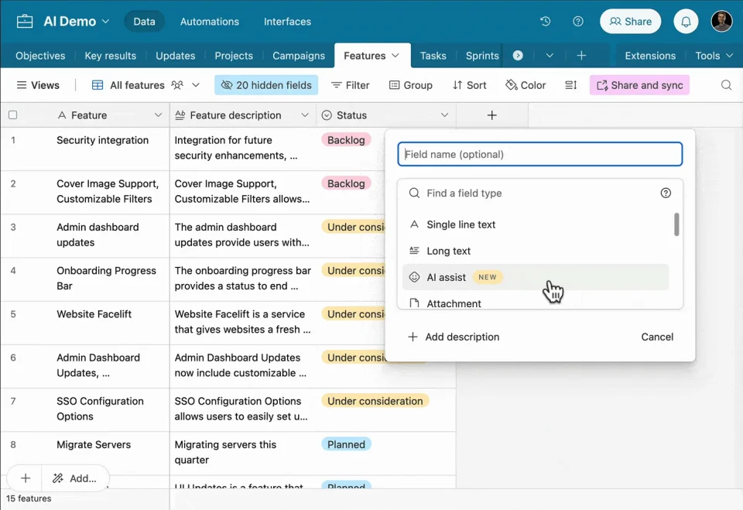The image size is (743, 510).
Task: Click the add record plus button
Action: tap(26, 478)
